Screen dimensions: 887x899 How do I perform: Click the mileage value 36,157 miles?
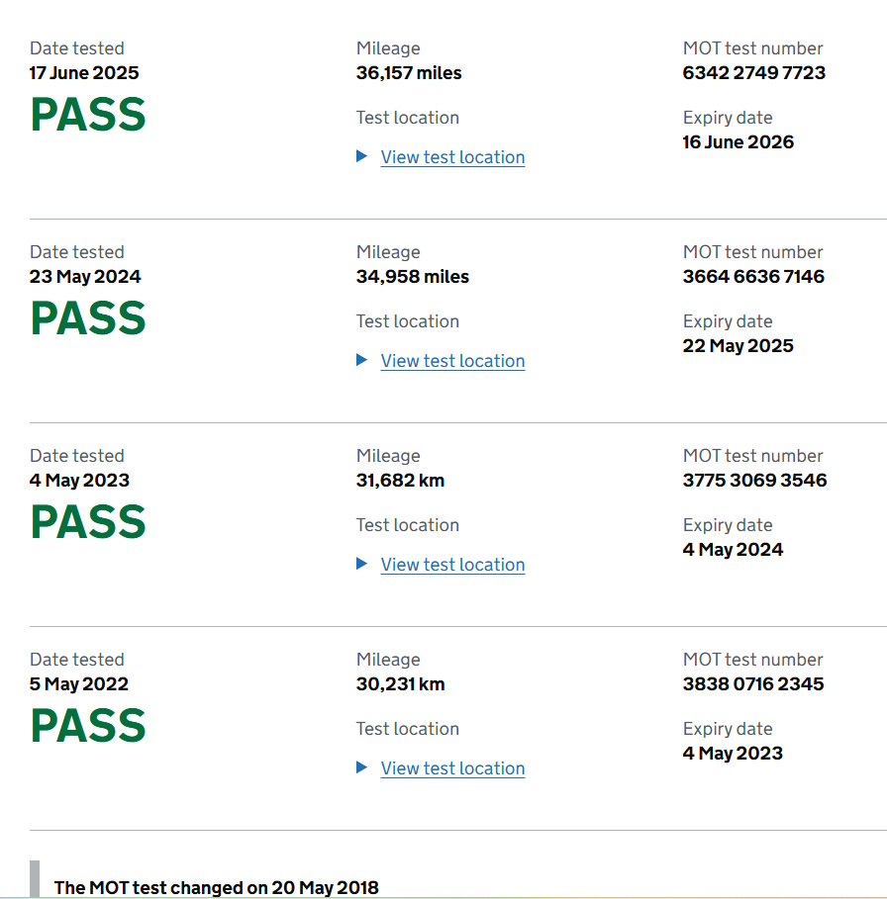coord(409,73)
